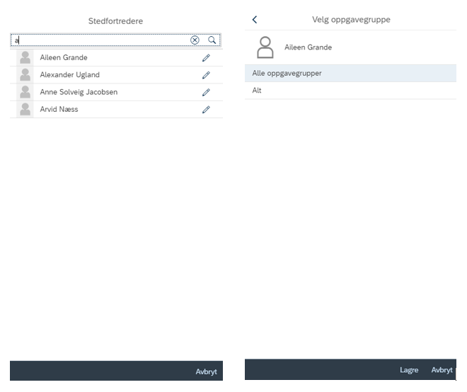The height and width of the screenshot is (392, 467).
Task: Clear the search field with the X icon
Action: (x=195, y=40)
